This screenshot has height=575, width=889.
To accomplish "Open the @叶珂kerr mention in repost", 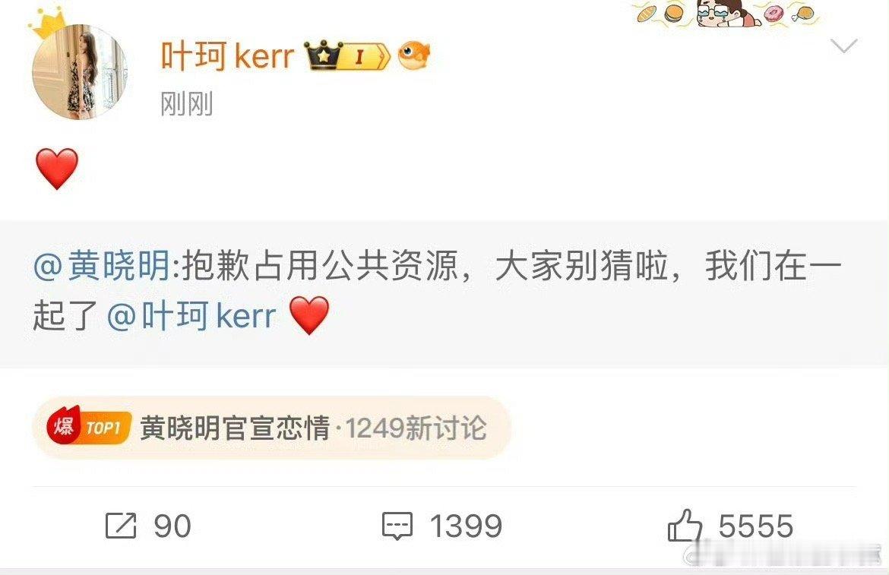I will coord(191,315).
